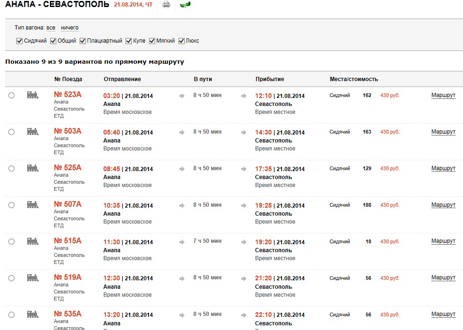Image resolution: width=463 pixels, height=330 pixels.
Task: Click the № Поезда column header
Action: point(68,79)
